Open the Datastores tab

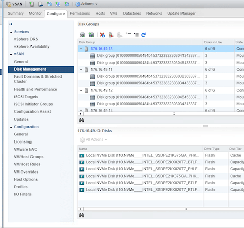[132, 13]
